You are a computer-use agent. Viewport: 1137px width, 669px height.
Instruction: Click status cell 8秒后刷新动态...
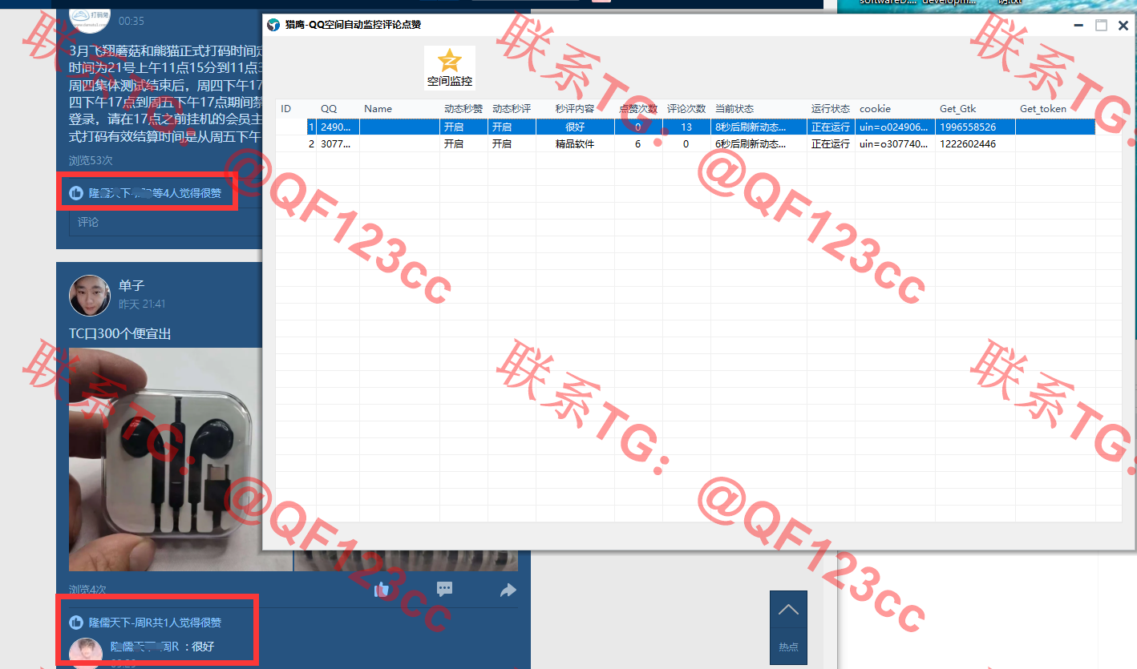tap(759, 127)
